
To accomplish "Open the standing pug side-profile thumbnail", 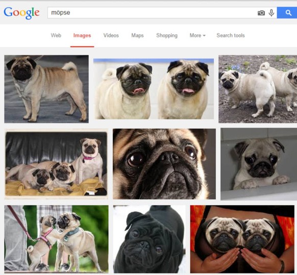I will point(46,89).
